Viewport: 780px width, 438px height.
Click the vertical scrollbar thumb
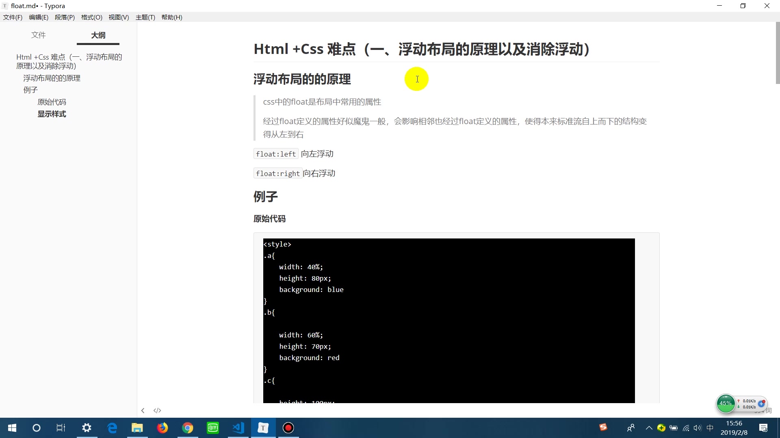point(778,53)
